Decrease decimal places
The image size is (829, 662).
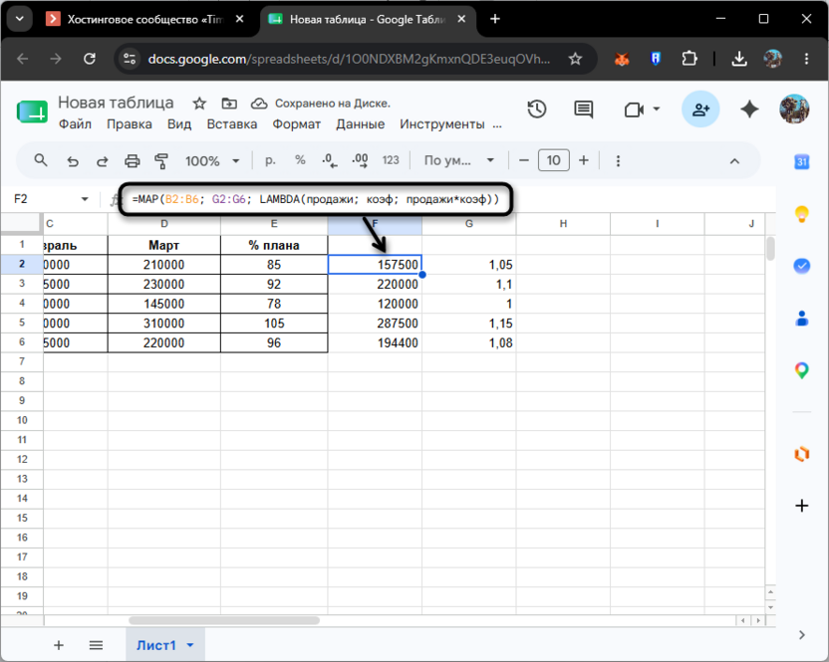point(330,160)
